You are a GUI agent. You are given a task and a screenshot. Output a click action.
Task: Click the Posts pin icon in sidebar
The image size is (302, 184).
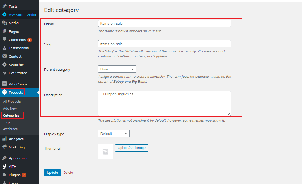pyautogui.click(x=4, y=6)
